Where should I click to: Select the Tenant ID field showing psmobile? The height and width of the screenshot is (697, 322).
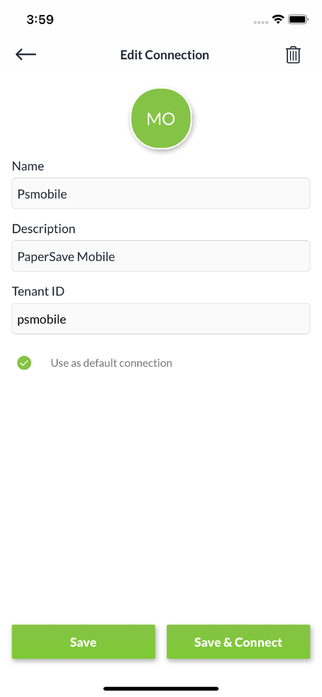[161, 319]
